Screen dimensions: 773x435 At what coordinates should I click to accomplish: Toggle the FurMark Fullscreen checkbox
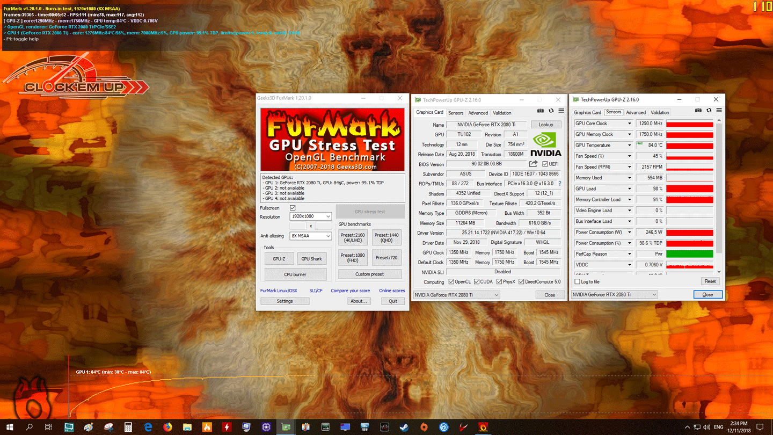point(293,208)
